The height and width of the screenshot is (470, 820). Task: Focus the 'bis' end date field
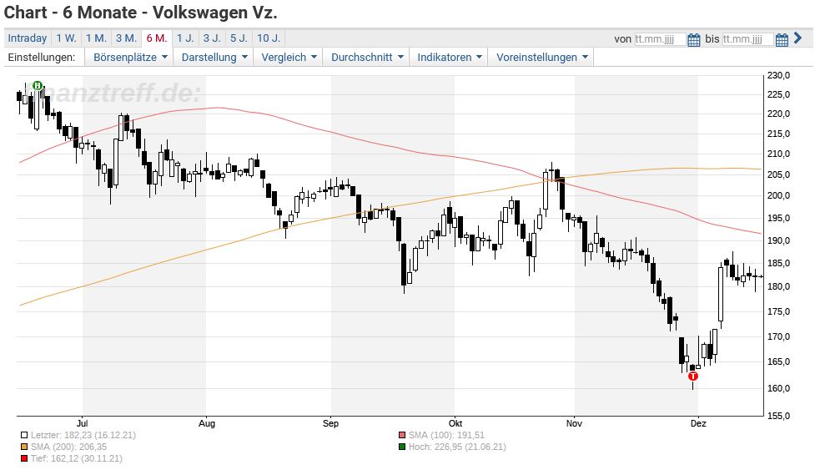click(x=747, y=39)
